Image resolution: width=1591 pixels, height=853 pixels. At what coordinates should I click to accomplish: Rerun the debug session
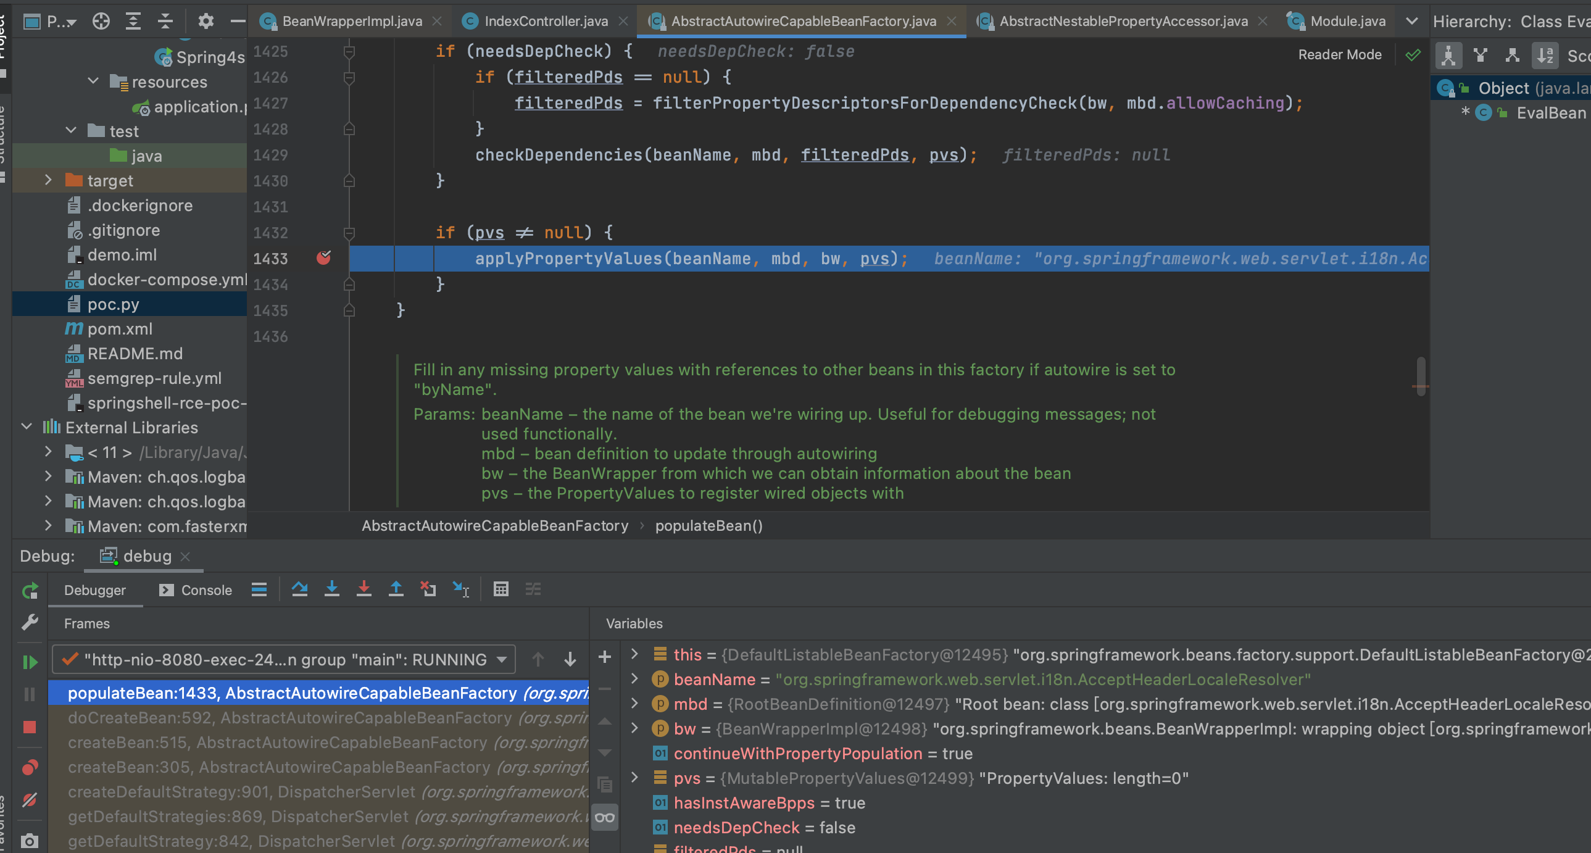click(x=30, y=591)
